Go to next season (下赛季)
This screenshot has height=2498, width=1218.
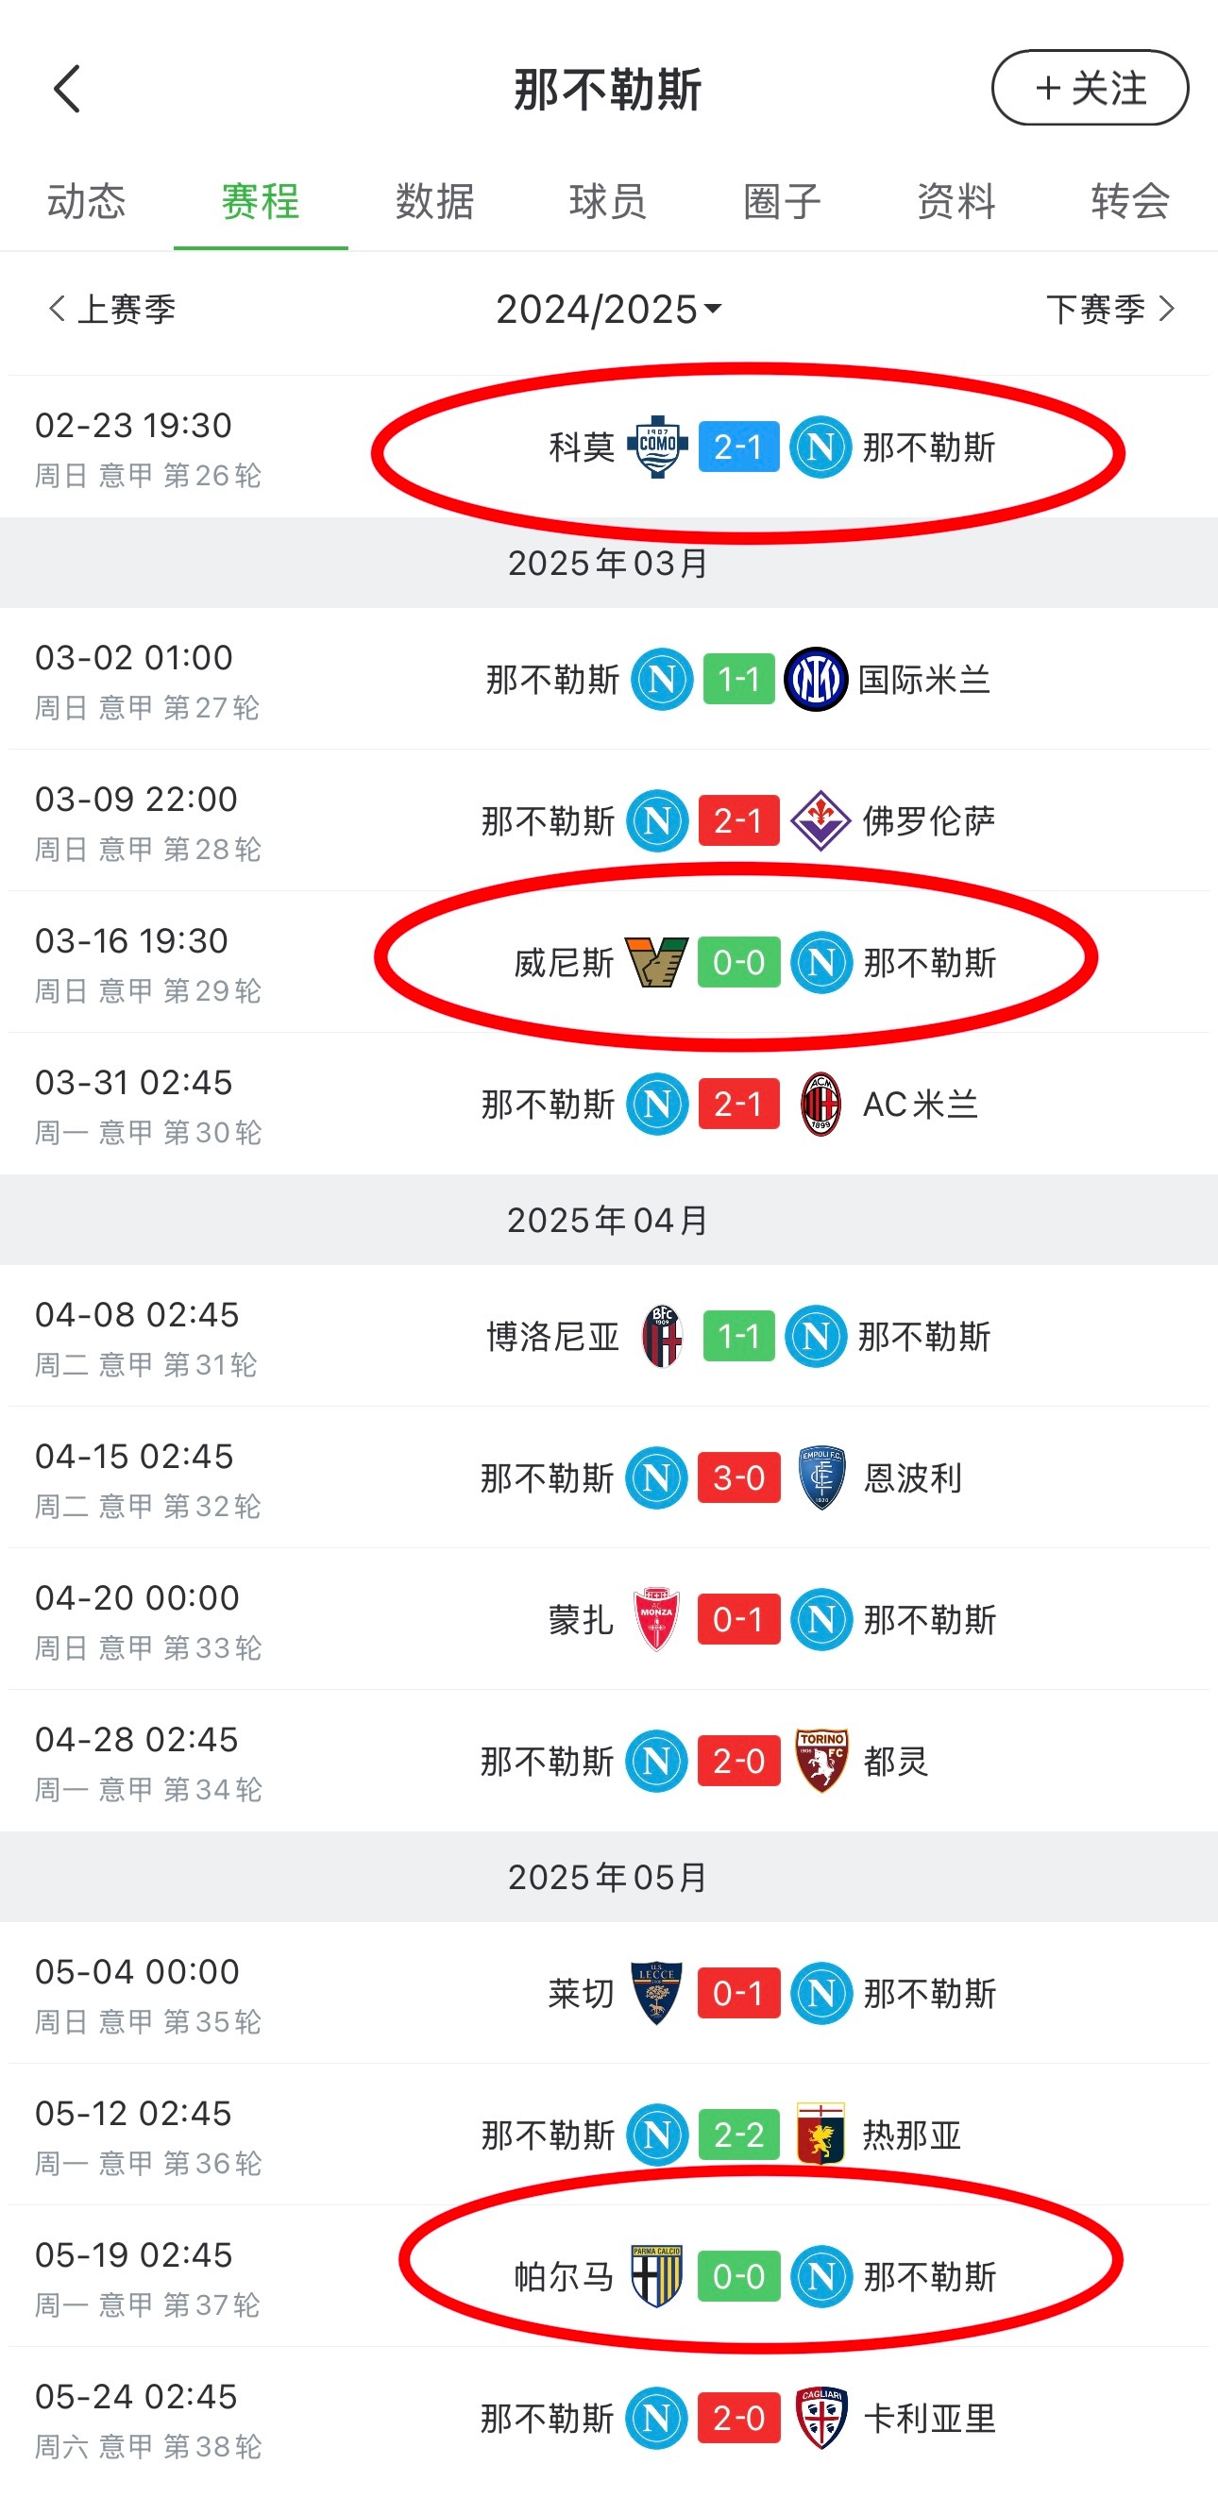click(x=1110, y=310)
